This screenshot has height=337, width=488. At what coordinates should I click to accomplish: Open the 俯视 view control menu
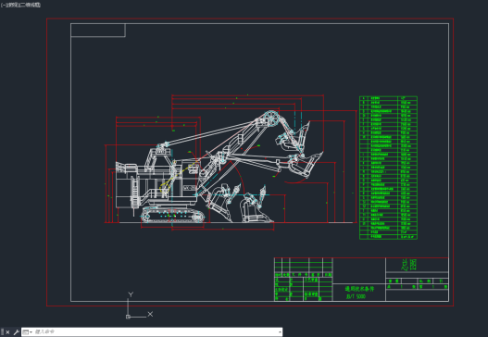pos(12,5)
